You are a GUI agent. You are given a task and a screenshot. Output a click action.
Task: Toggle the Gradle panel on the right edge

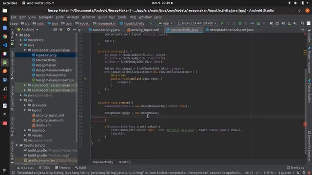[310, 35]
